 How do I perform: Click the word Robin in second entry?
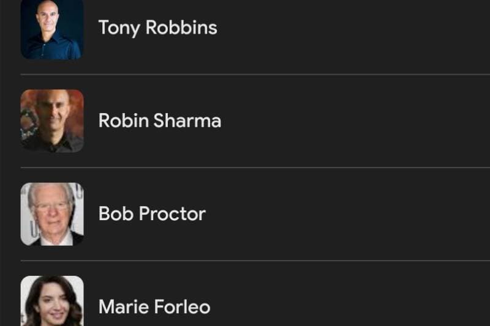pyautogui.click(x=124, y=120)
